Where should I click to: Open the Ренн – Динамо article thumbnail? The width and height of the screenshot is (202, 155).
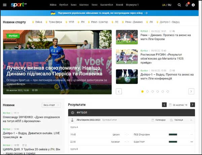coord(127,37)
